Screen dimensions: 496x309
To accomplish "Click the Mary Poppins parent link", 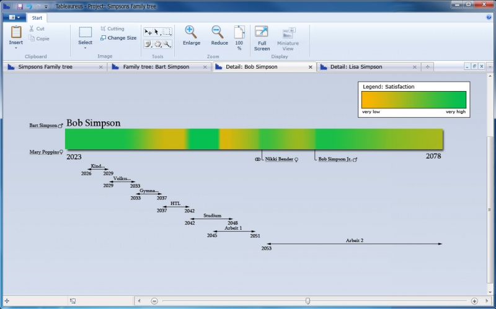I will point(44,152).
